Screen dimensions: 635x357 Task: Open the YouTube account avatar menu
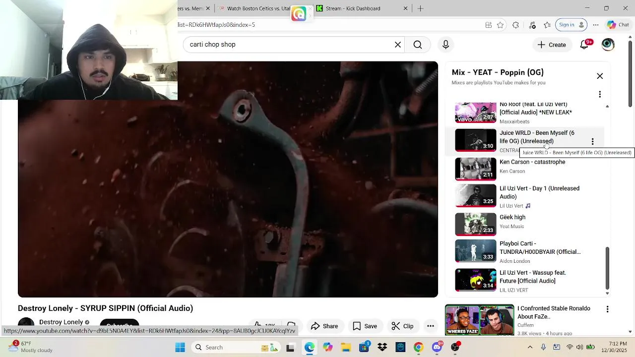[x=608, y=45]
